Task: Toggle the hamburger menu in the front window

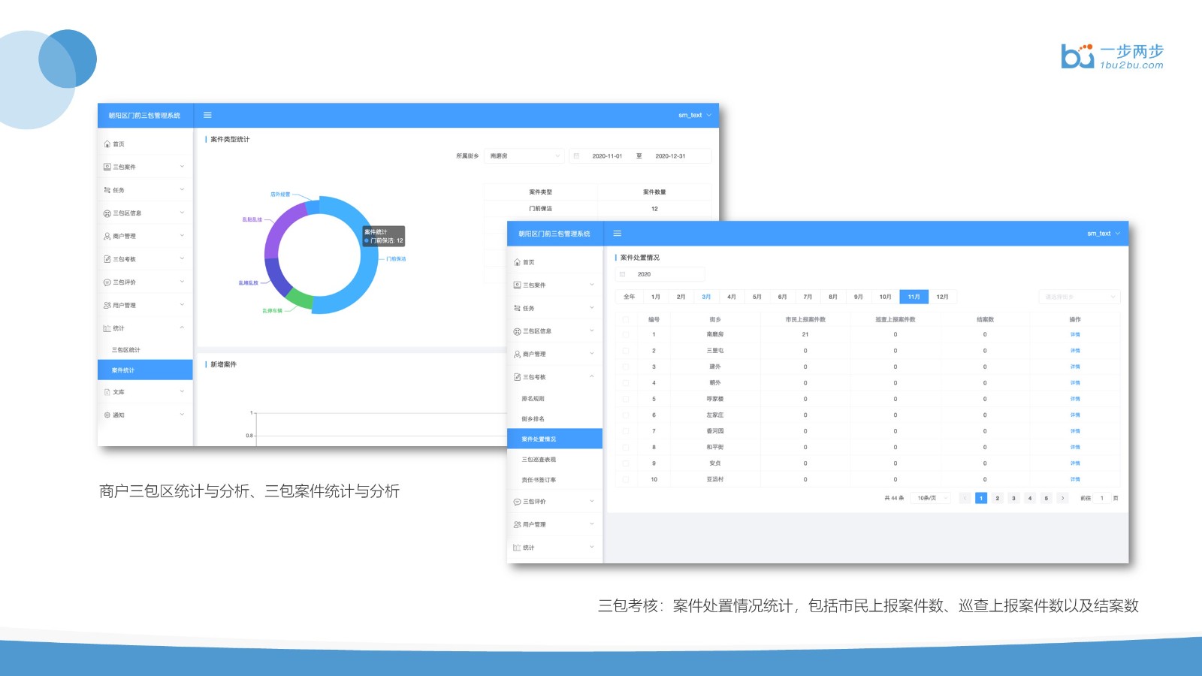Action: coord(617,234)
